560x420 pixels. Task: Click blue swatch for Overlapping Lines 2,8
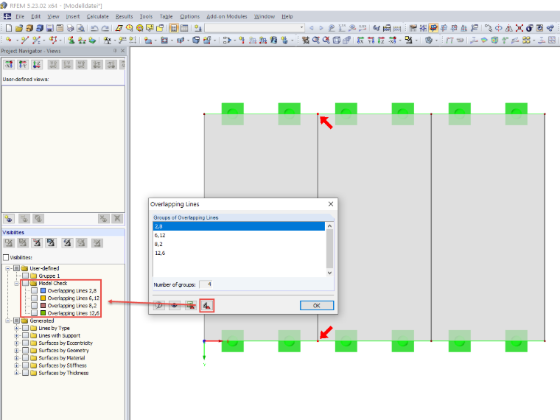43,290
